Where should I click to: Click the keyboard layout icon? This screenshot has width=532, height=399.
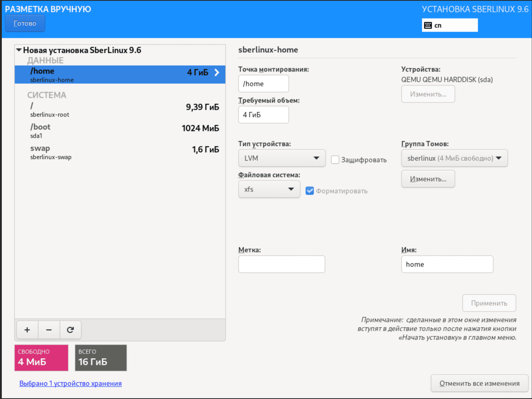coord(428,25)
